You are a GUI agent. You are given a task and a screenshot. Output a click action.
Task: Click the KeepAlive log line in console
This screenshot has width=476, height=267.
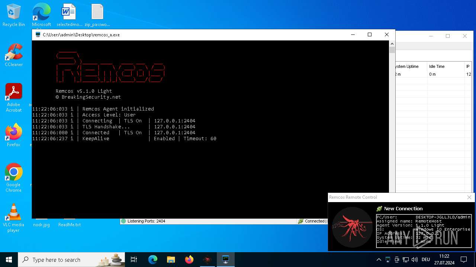(124, 138)
